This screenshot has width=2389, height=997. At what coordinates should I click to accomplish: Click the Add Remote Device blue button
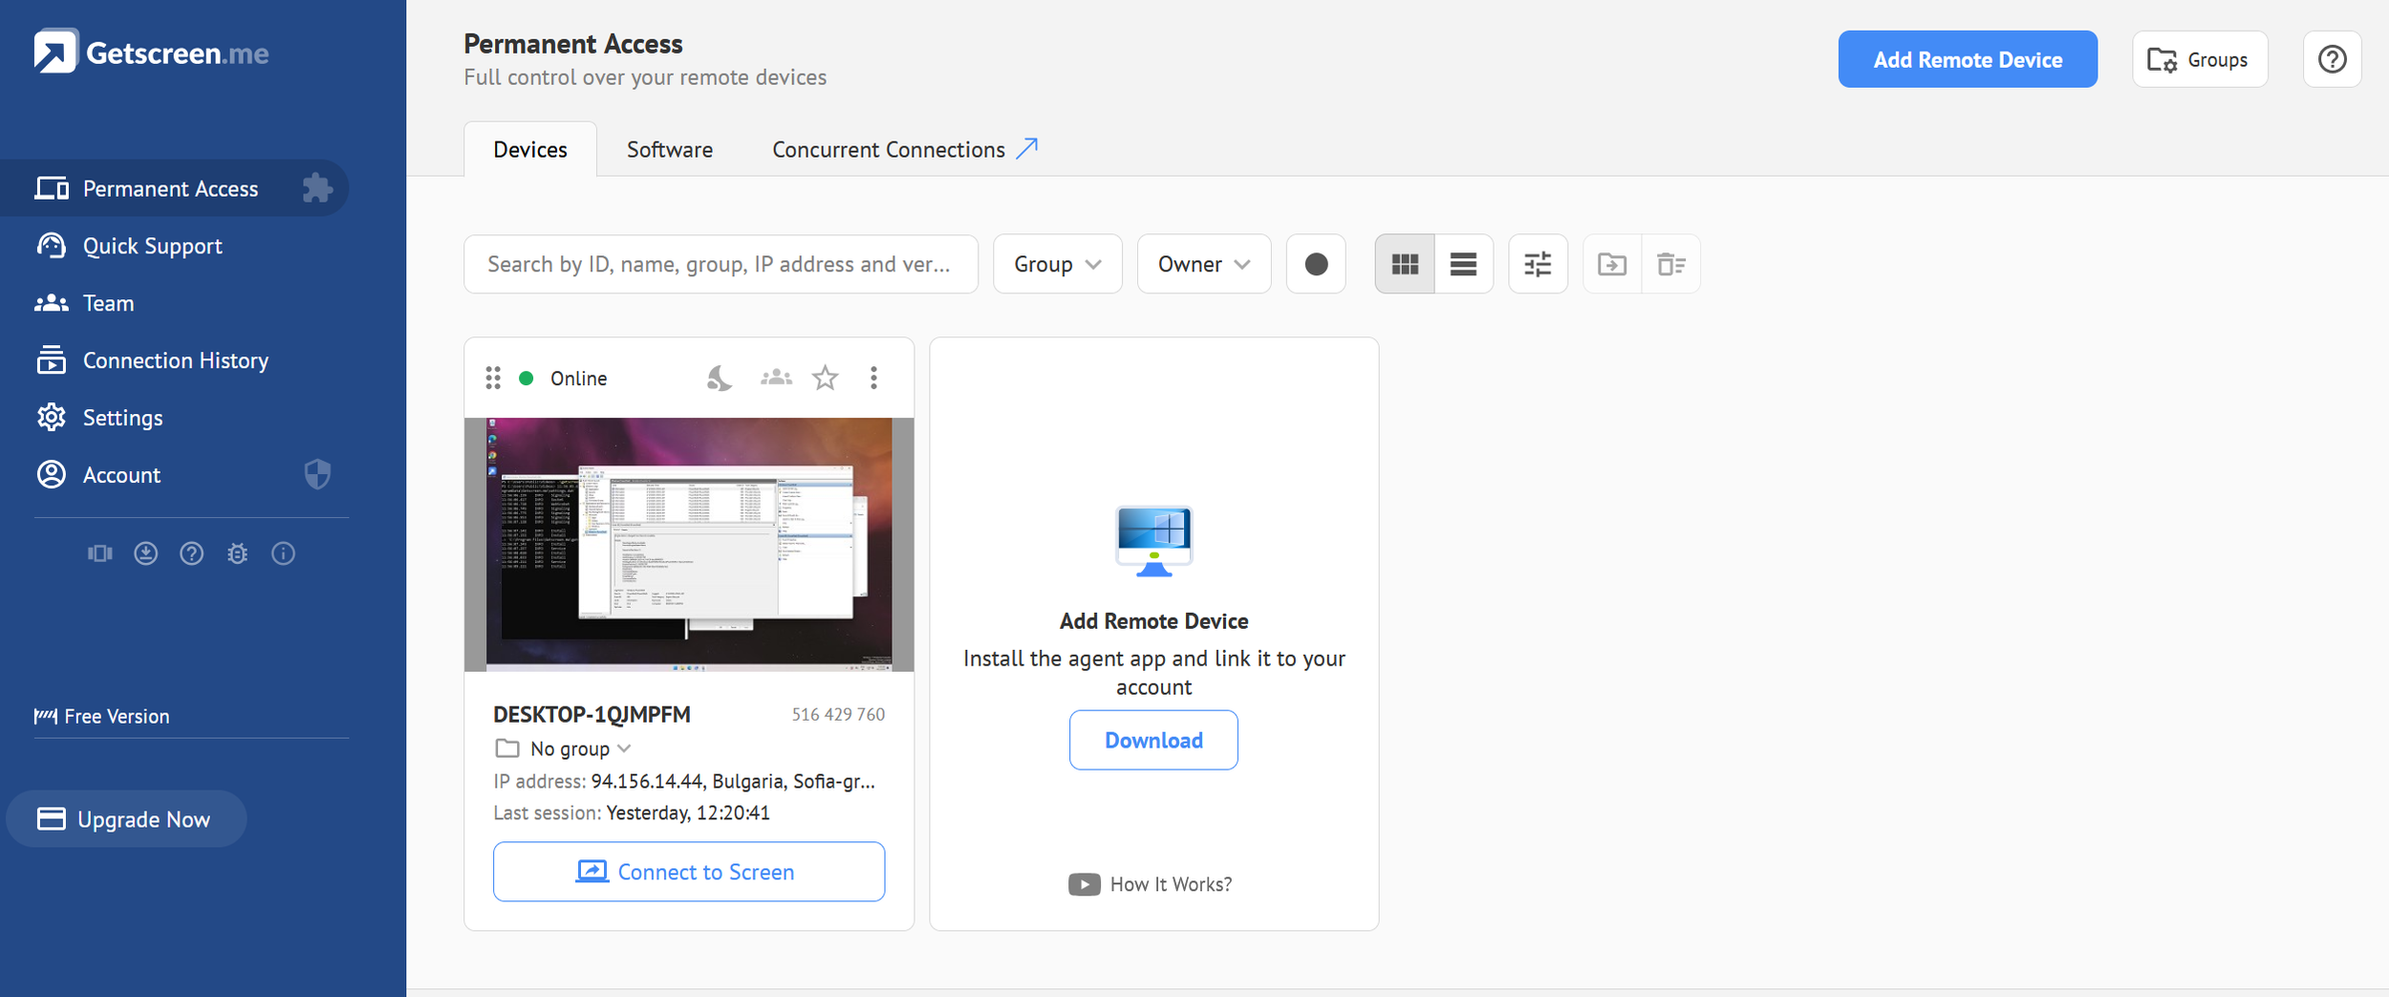click(1968, 59)
